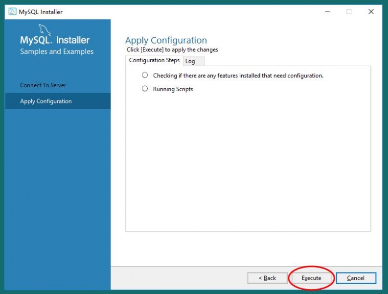
Task: Click the 'Click [Execute] to apply' instruction text
Action: coord(172,49)
